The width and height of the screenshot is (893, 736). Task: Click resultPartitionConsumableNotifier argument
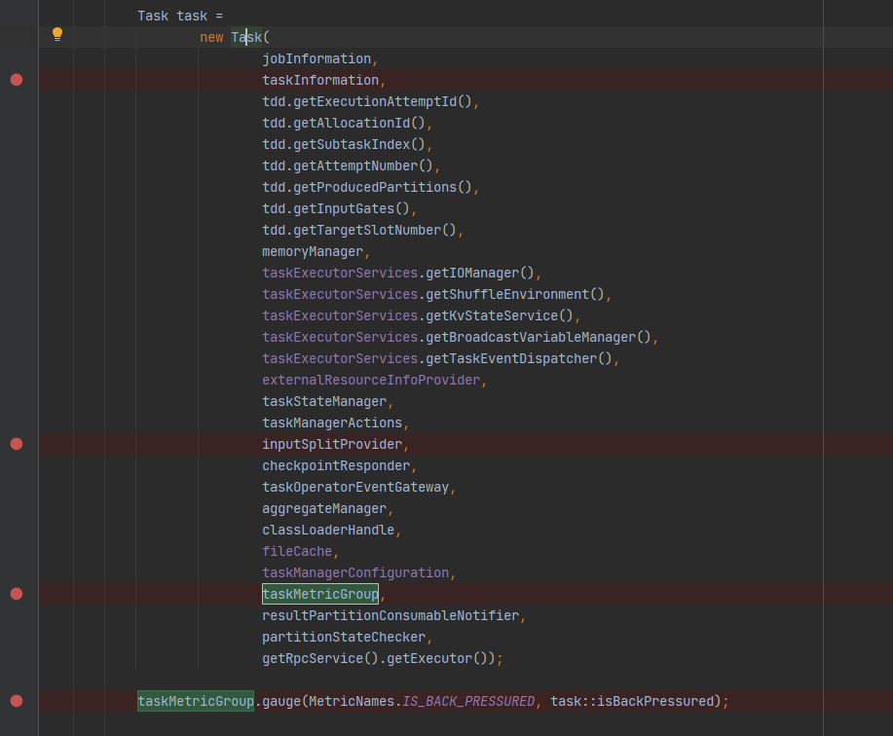pyautogui.click(x=391, y=616)
